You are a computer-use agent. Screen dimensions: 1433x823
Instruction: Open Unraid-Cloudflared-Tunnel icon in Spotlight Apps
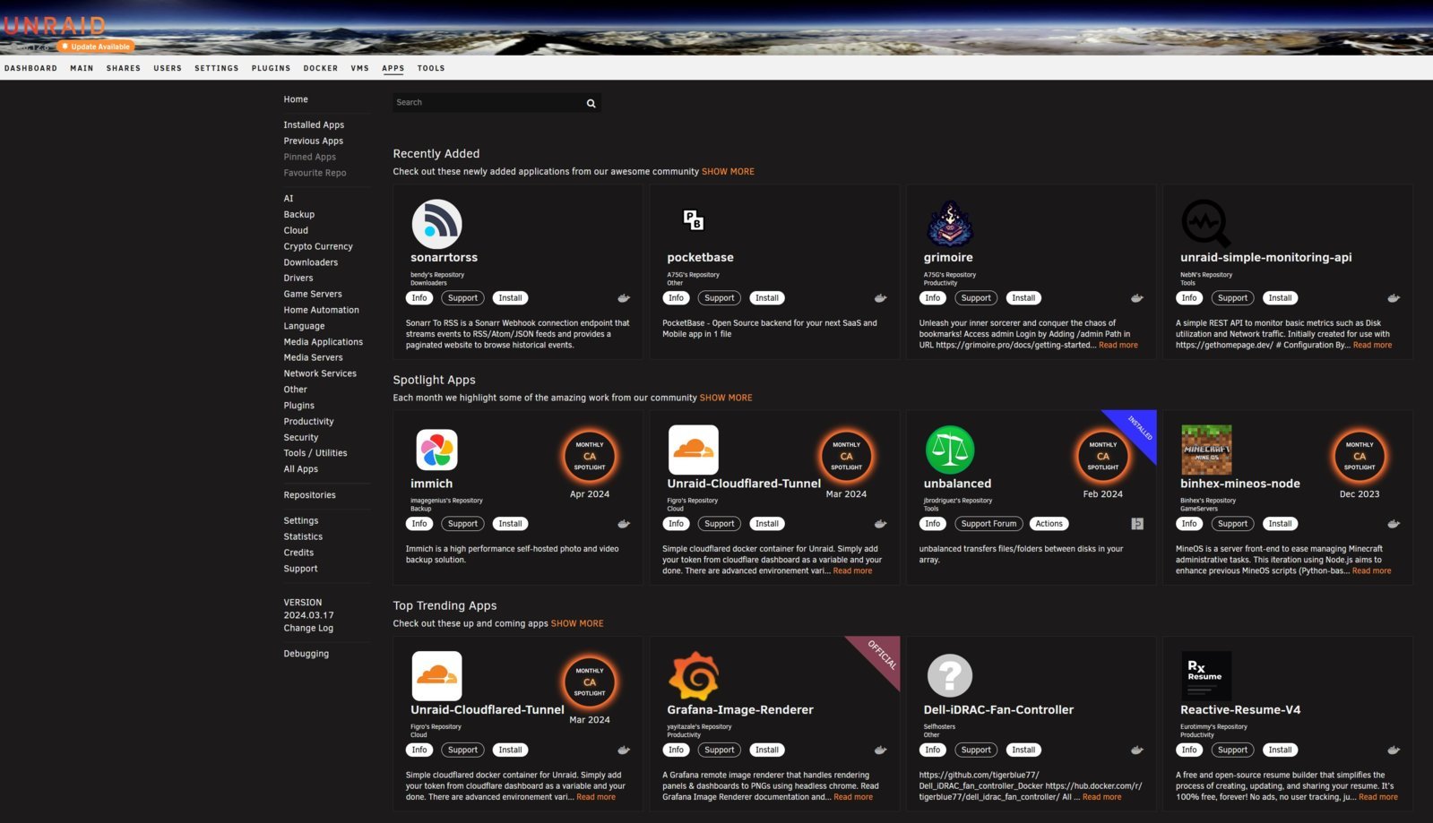point(693,450)
